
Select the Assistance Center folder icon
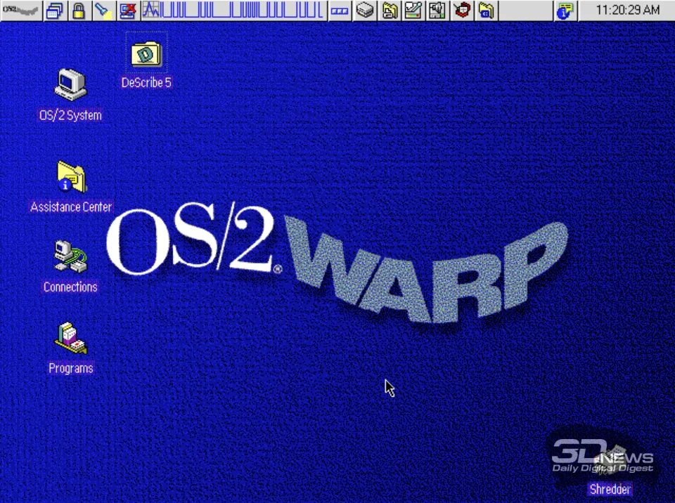pos(72,177)
